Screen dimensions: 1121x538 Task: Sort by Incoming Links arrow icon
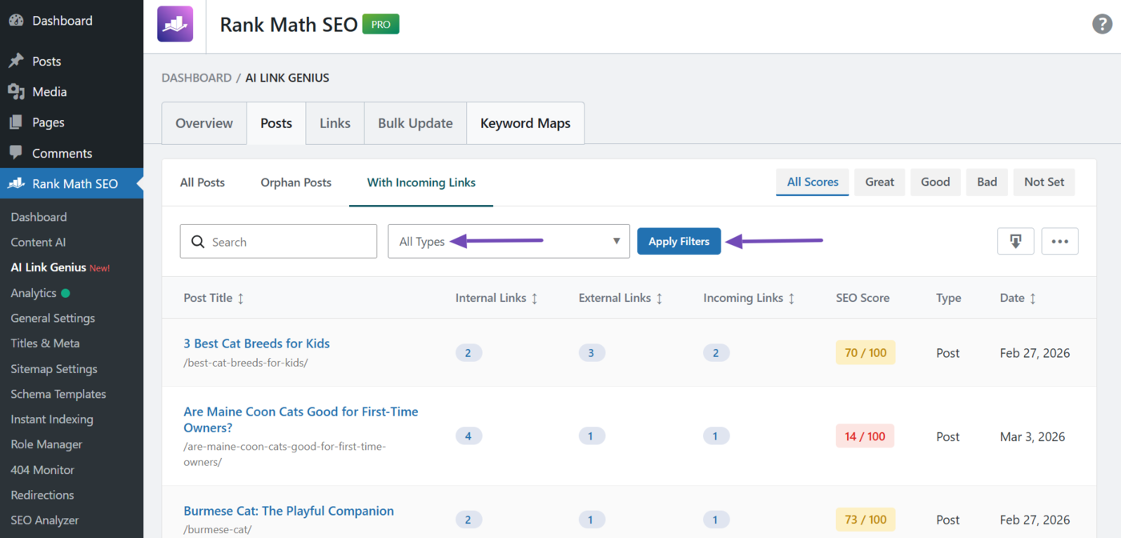point(791,298)
